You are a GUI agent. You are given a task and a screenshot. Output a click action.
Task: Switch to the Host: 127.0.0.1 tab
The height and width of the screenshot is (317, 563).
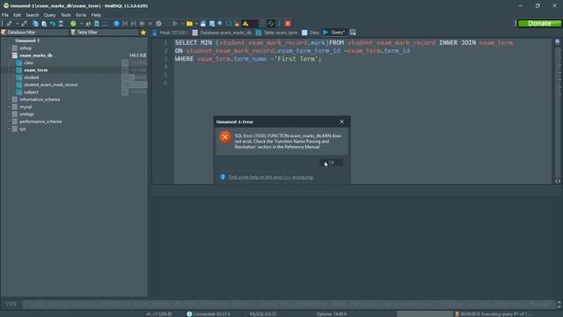[x=170, y=33]
